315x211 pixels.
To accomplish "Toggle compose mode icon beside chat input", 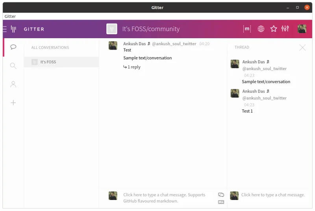I will coord(221,195).
